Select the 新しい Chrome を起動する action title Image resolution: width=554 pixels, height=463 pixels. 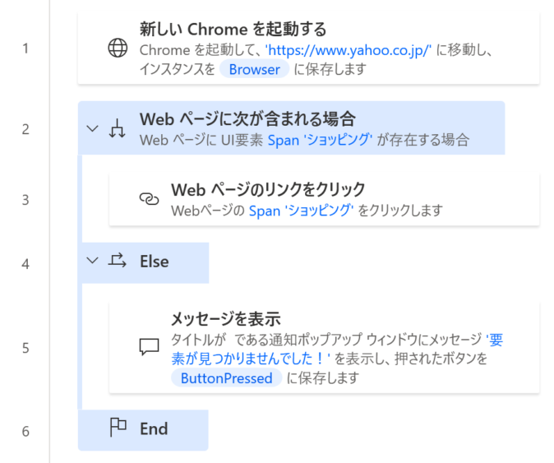coord(233,29)
